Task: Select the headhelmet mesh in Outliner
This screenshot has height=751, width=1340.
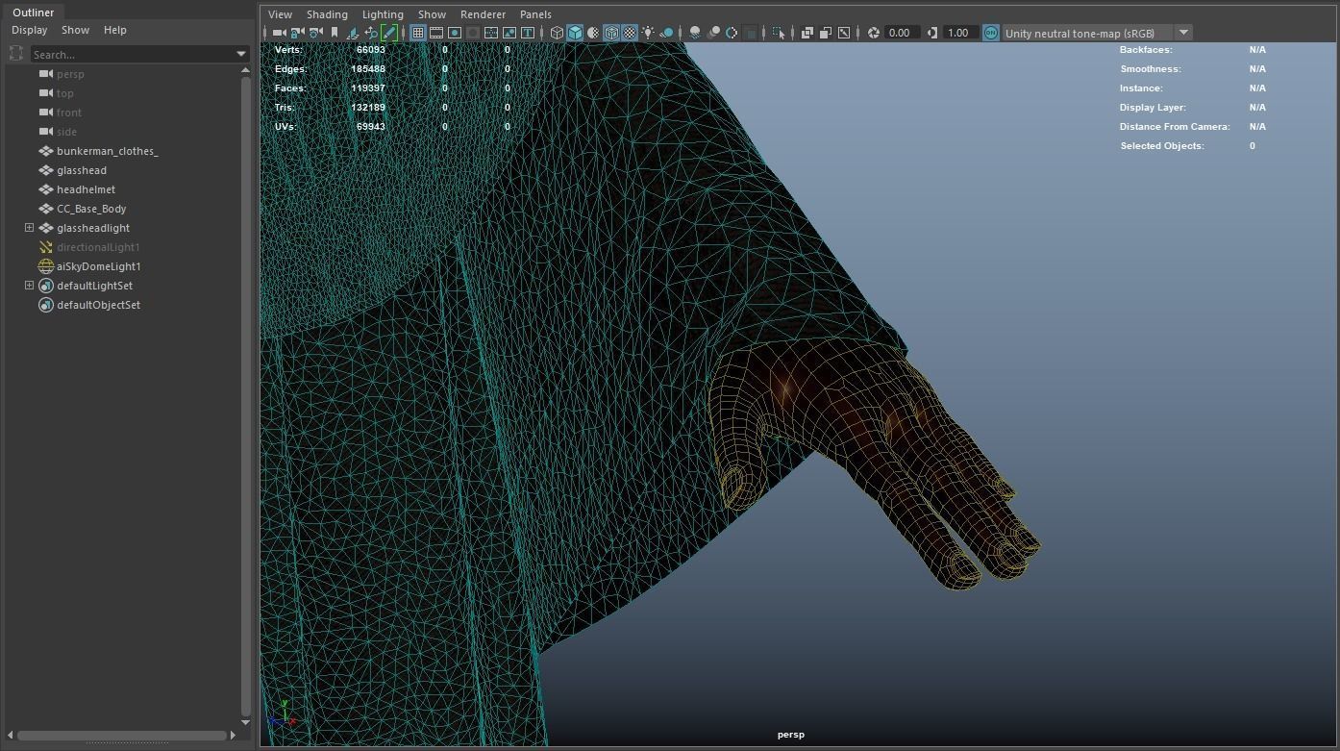Action: pos(86,189)
